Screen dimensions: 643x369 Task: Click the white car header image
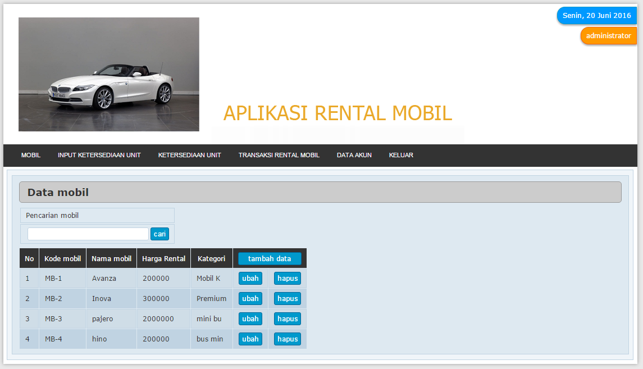click(x=108, y=74)
